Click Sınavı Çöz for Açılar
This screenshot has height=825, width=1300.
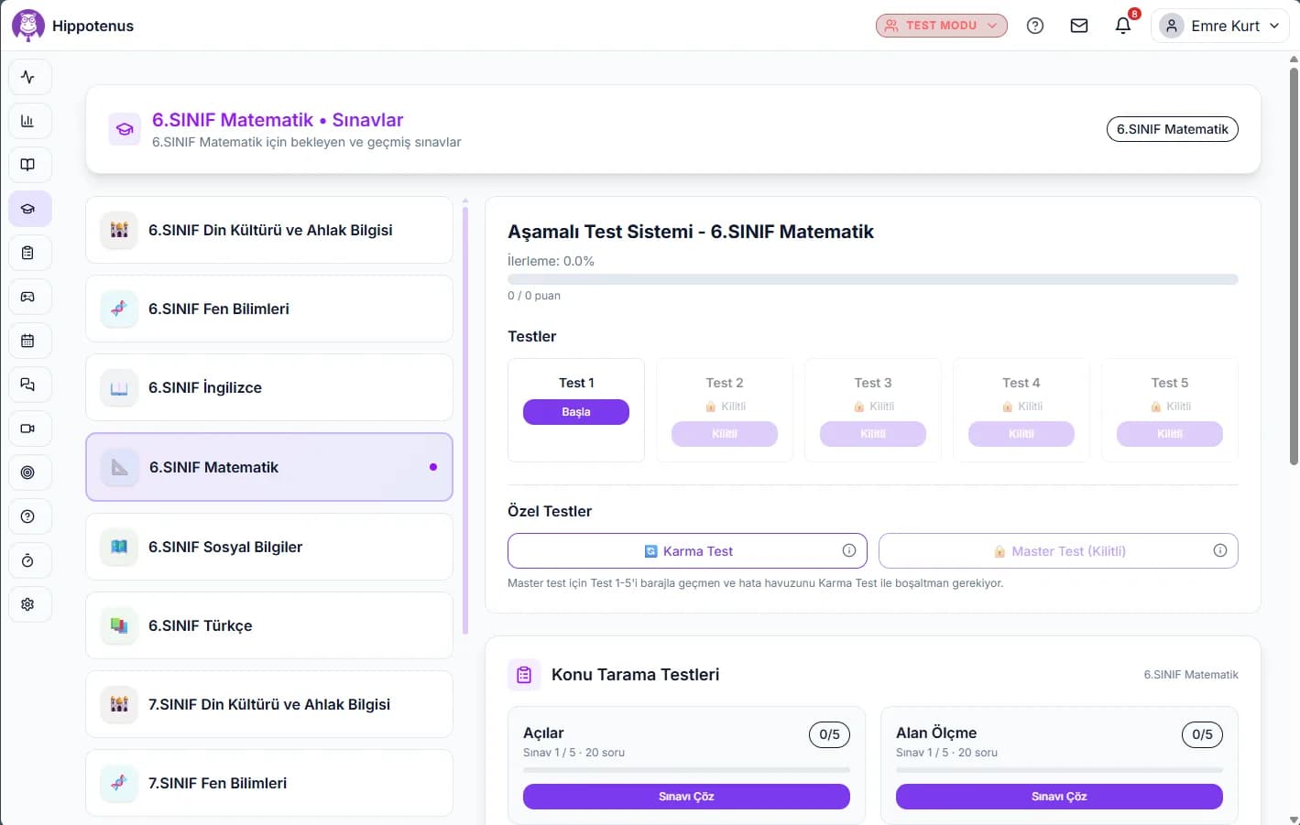(686, 797)
